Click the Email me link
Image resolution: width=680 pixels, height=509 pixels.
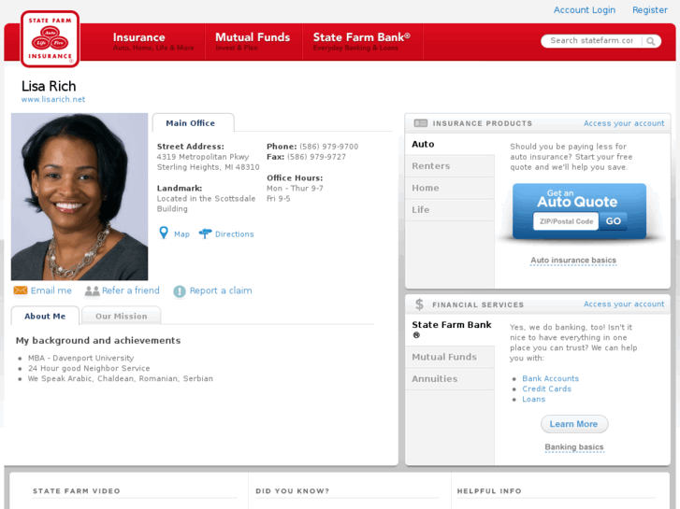pyautogui.click(x=51, y=290)
